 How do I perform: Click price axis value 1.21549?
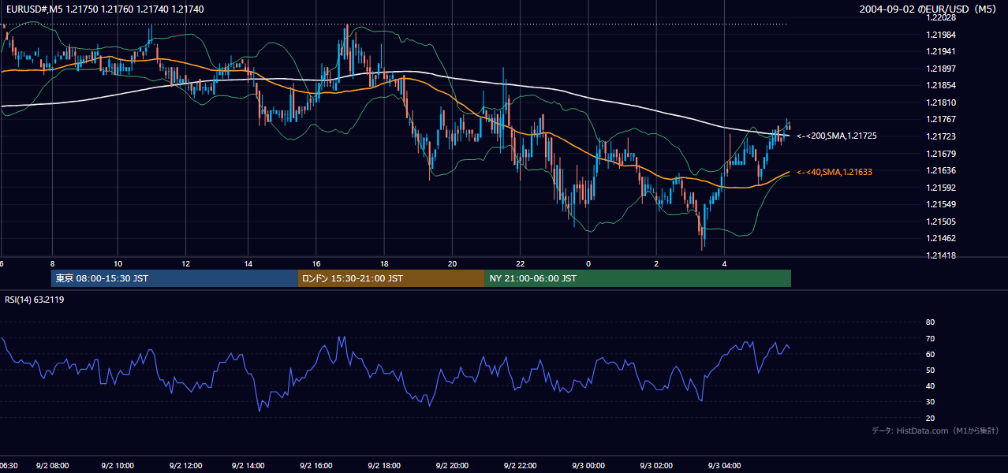tap(941, 204)
